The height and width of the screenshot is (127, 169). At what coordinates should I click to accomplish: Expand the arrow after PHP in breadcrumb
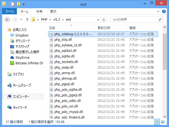tap(50, 20)
